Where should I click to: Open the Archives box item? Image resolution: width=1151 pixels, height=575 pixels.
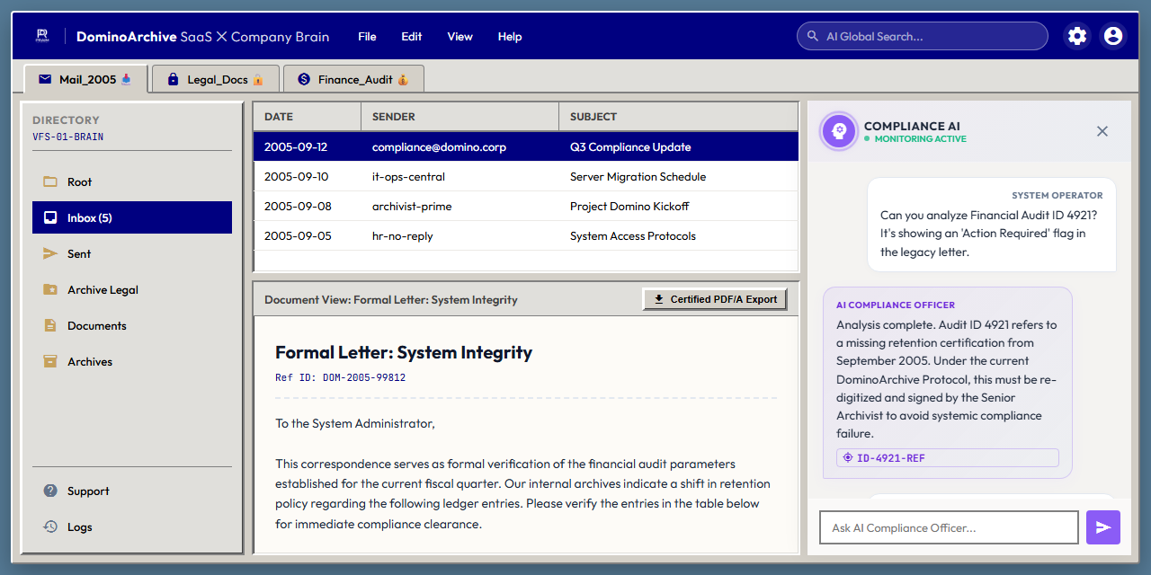pos(132,361)
